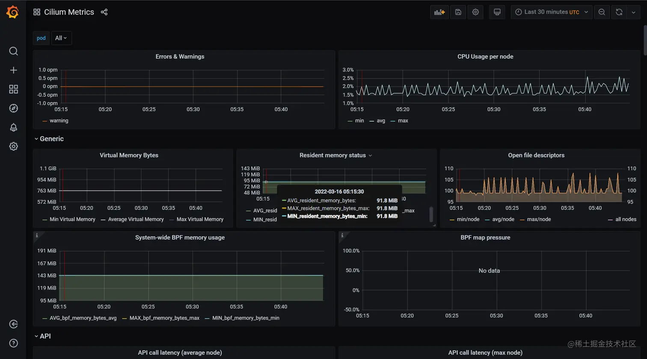Show info for BPF map pressure panel
Screen dimensions: 647x359
click(342, 235)
